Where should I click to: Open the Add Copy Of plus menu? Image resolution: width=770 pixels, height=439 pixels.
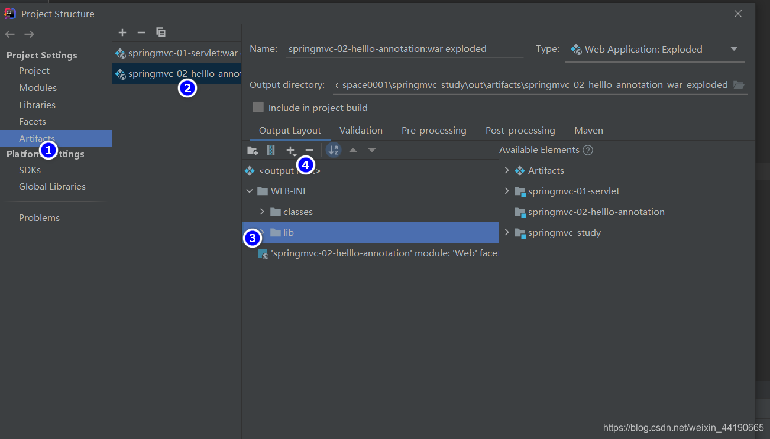coord(291,151)
